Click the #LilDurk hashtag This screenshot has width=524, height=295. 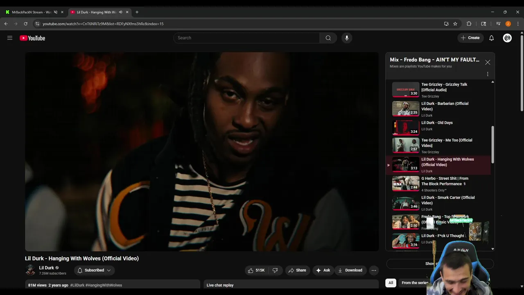(x=77, y=285)
